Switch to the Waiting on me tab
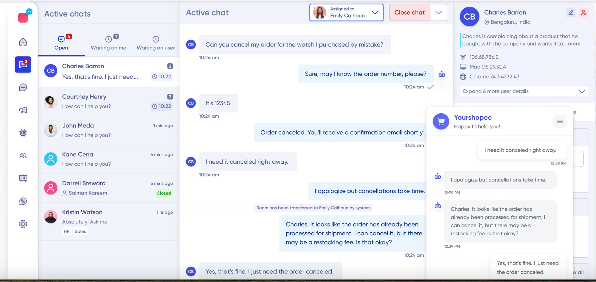 [108, 43]
